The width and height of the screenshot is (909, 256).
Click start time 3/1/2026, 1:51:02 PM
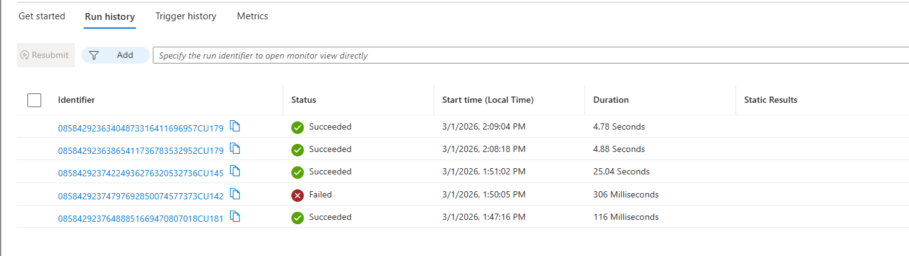point(484,171)
